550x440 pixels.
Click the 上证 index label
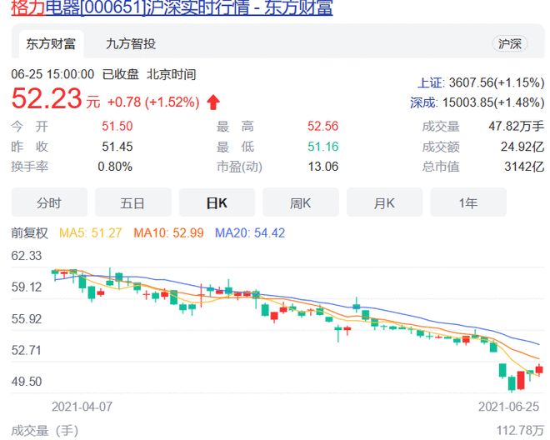[431, 82]
